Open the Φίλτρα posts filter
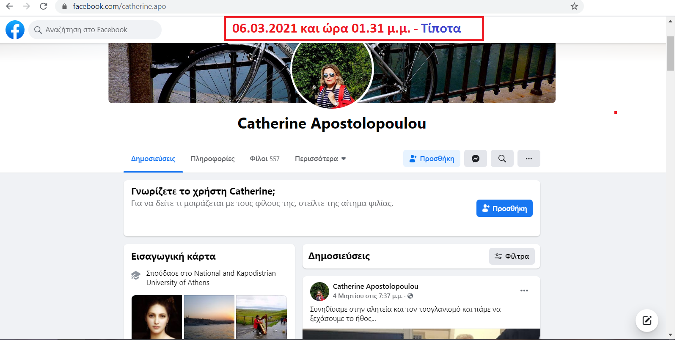677x340 pixels. pos(512,256)
